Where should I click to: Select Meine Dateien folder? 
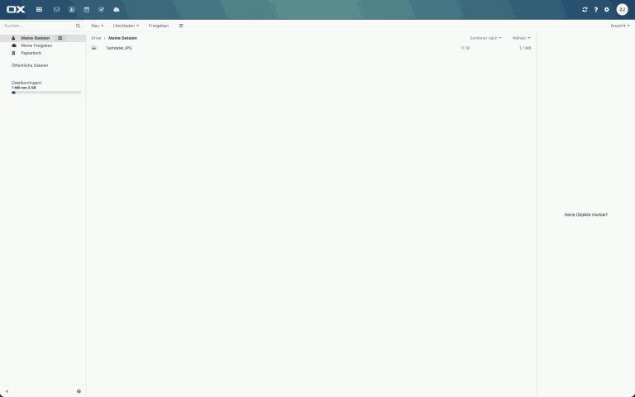(36, 38)
